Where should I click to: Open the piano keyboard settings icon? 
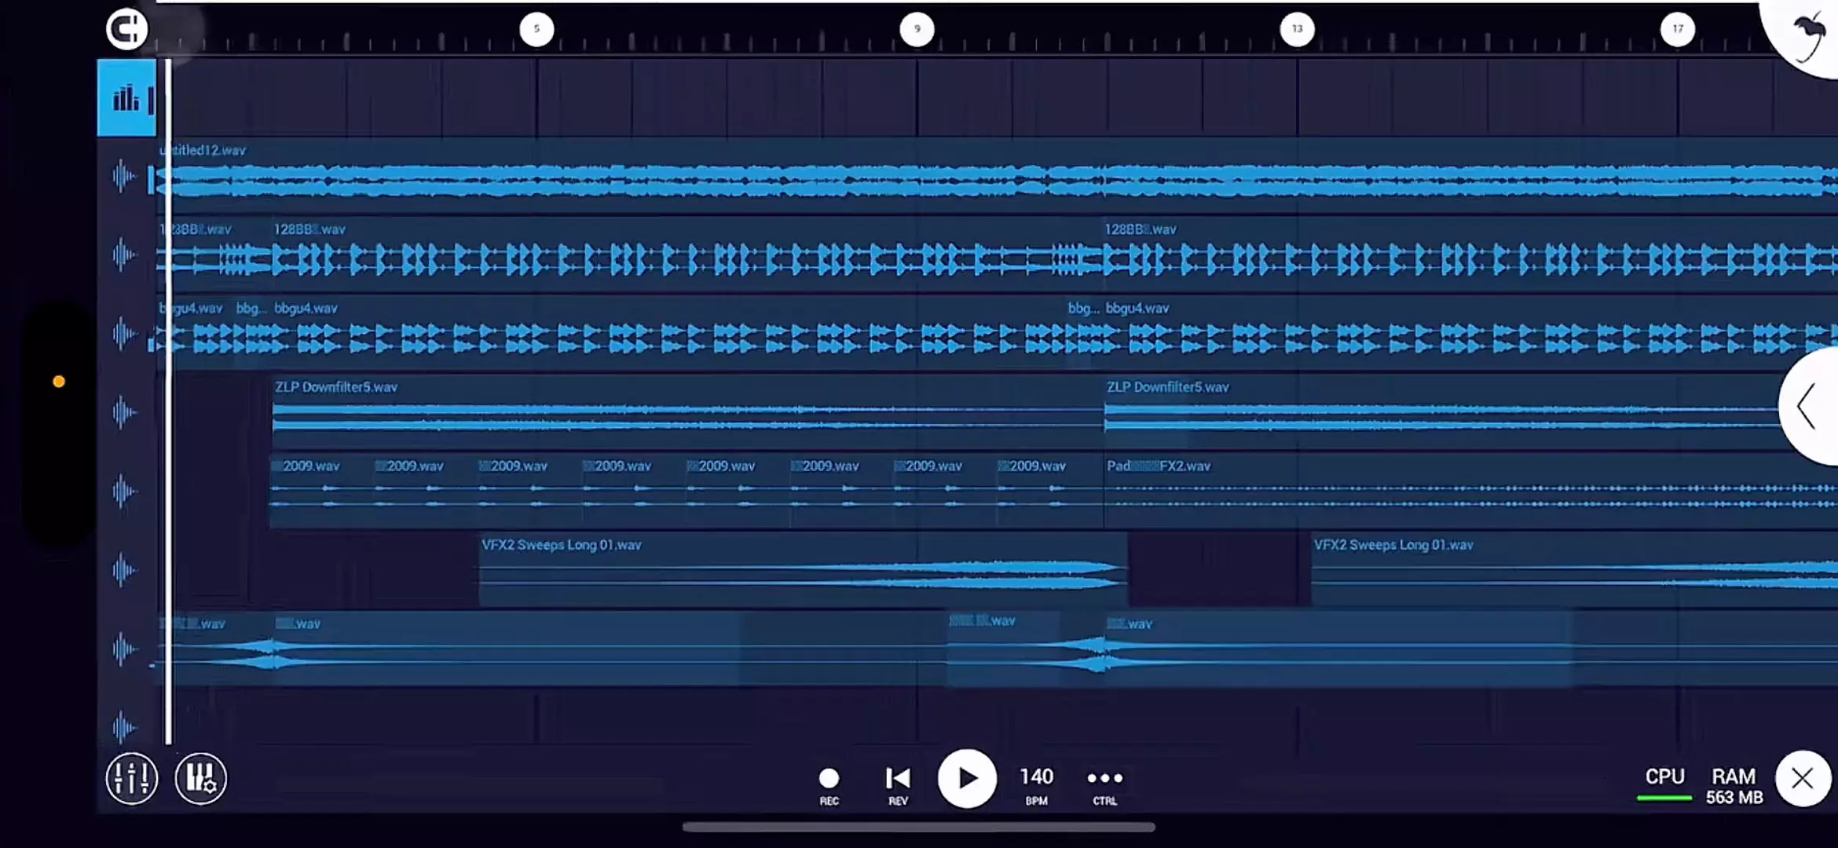(201, 778)
